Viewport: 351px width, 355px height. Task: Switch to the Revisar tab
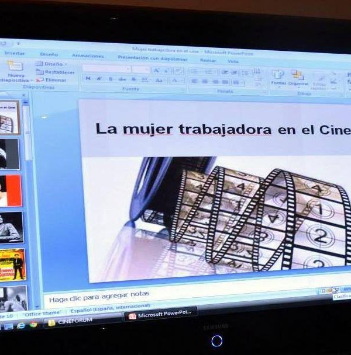click(208, 61)
